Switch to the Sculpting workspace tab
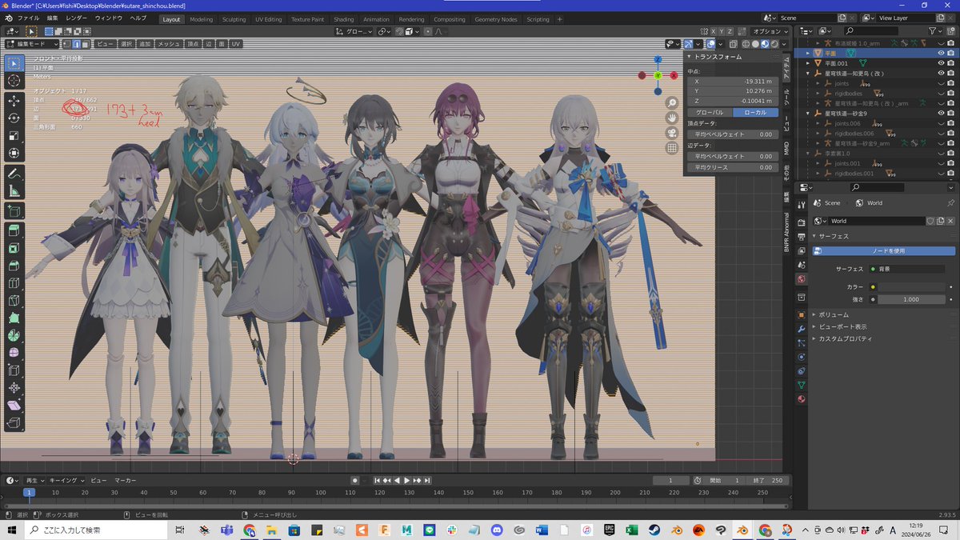Screen dimensions: 960x540 [x=234, y=19]
